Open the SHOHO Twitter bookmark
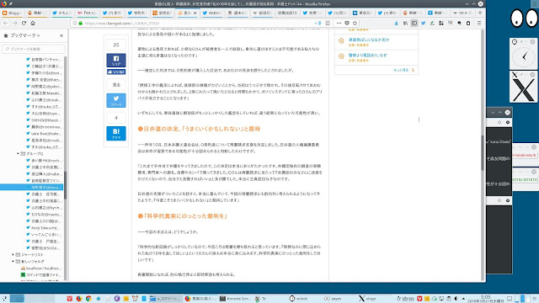539x303 pixels. (44, 120)
